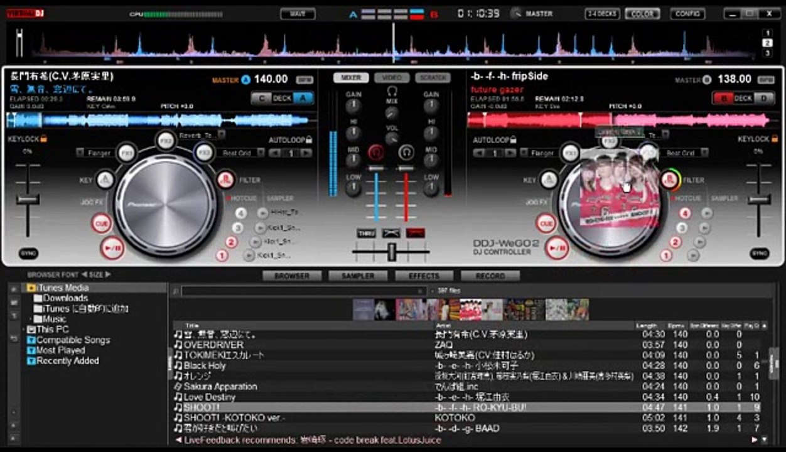
Task: Click the FILTER button on left deck
Action: tap(225, 180)
